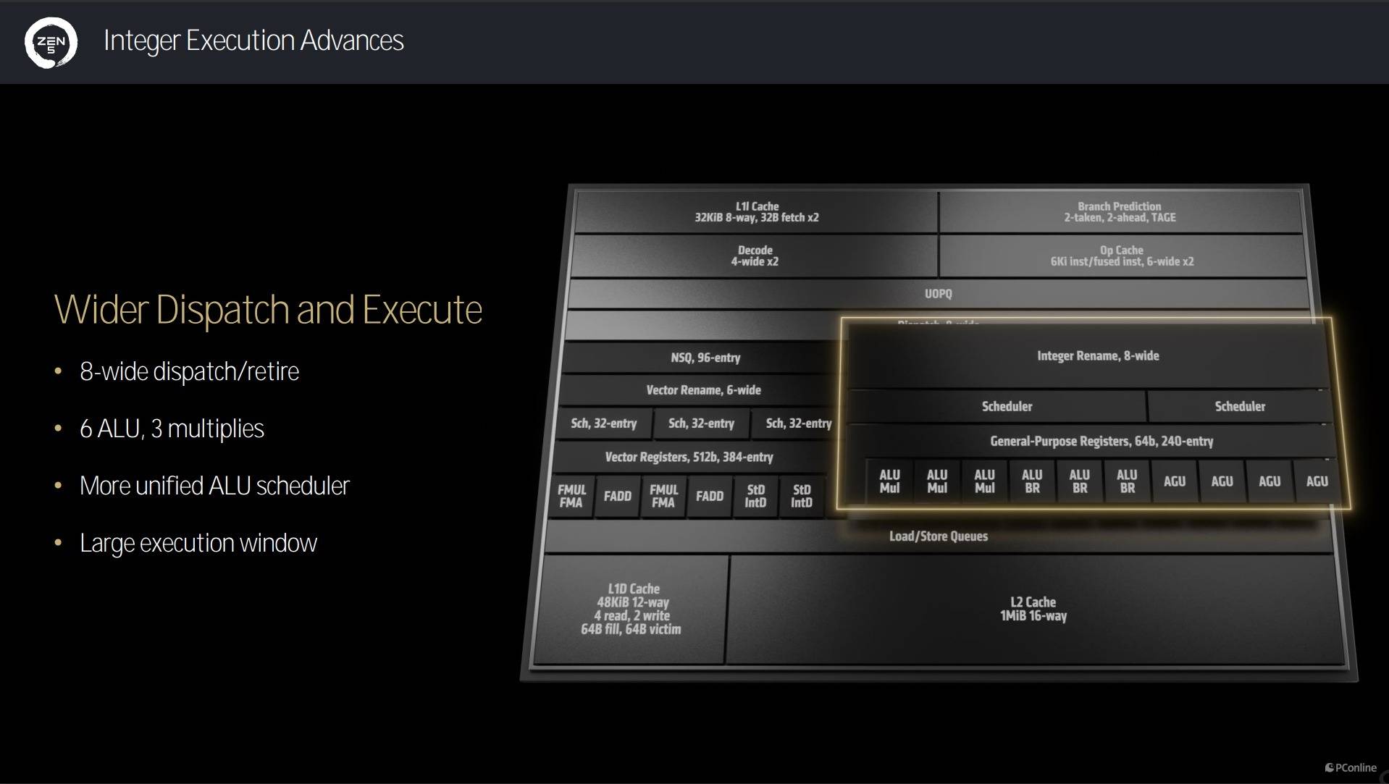Select the UOPQ bar

click(x=938, y=294)
